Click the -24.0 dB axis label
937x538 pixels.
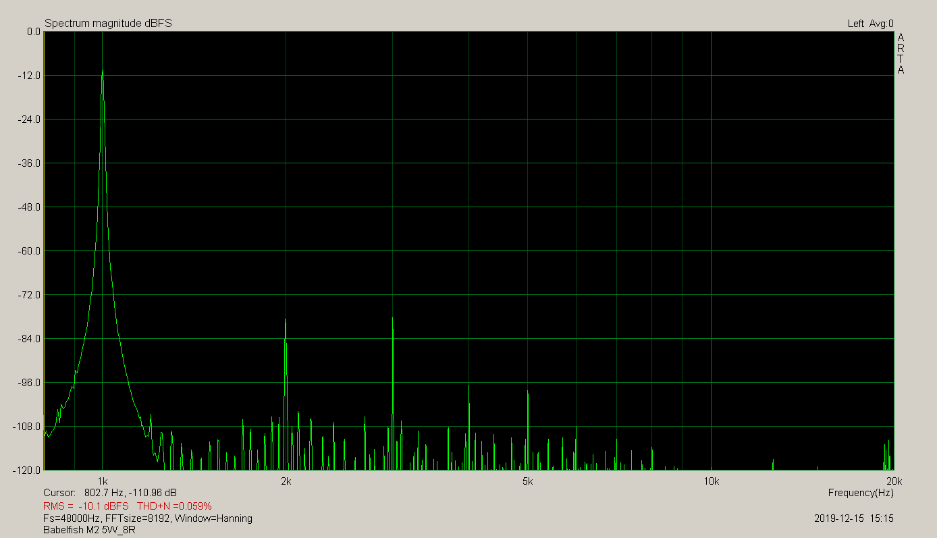(30, 119)
